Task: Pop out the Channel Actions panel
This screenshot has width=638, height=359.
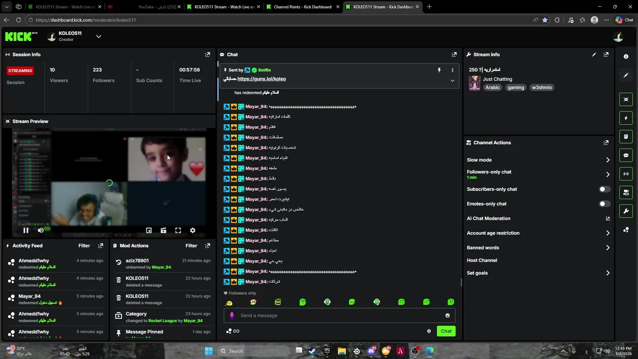Action: click(606, 143)
